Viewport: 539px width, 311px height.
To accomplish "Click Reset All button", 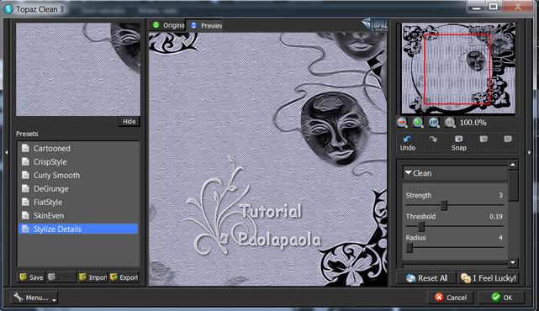I will pos(426,278).
